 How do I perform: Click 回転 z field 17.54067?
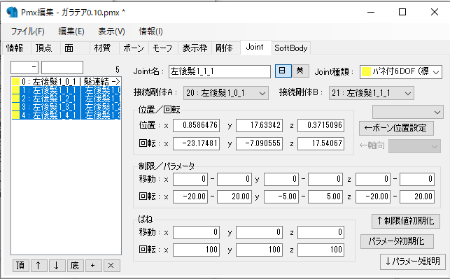[x=321, y=143]
